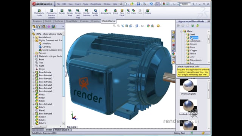Choose the Render Selection tool
Image resolution: width=242 pixels, height=136 pixels.
[87, 12]
